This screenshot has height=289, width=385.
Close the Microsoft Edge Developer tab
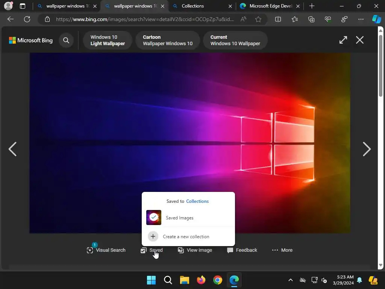click(x=298, y=6)
